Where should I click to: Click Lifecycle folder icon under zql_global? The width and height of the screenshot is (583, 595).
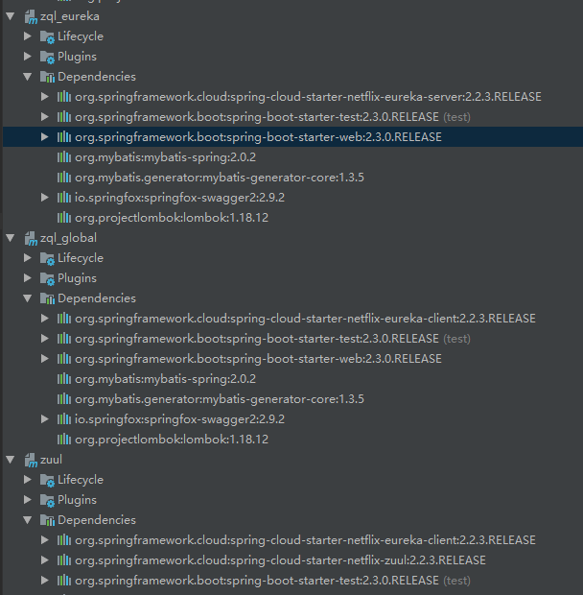point(47,258)
